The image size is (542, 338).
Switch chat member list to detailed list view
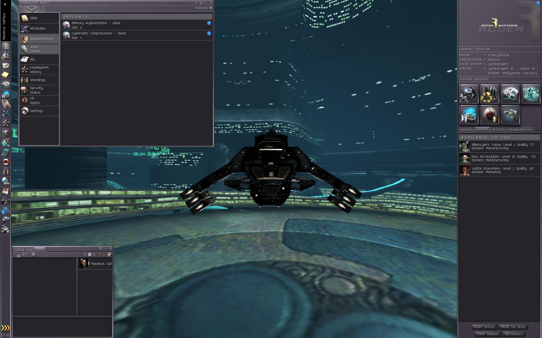[94, 255]
